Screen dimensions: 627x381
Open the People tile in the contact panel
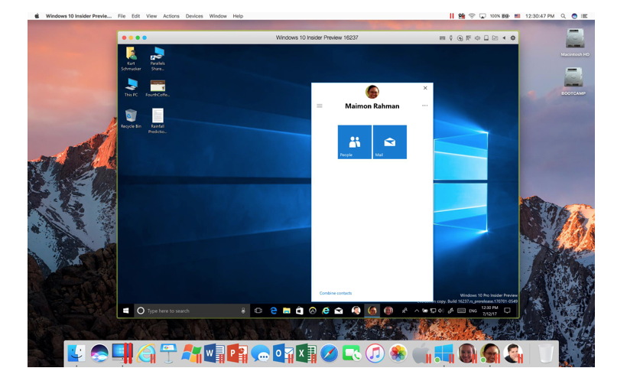click(x=355, y=142)
